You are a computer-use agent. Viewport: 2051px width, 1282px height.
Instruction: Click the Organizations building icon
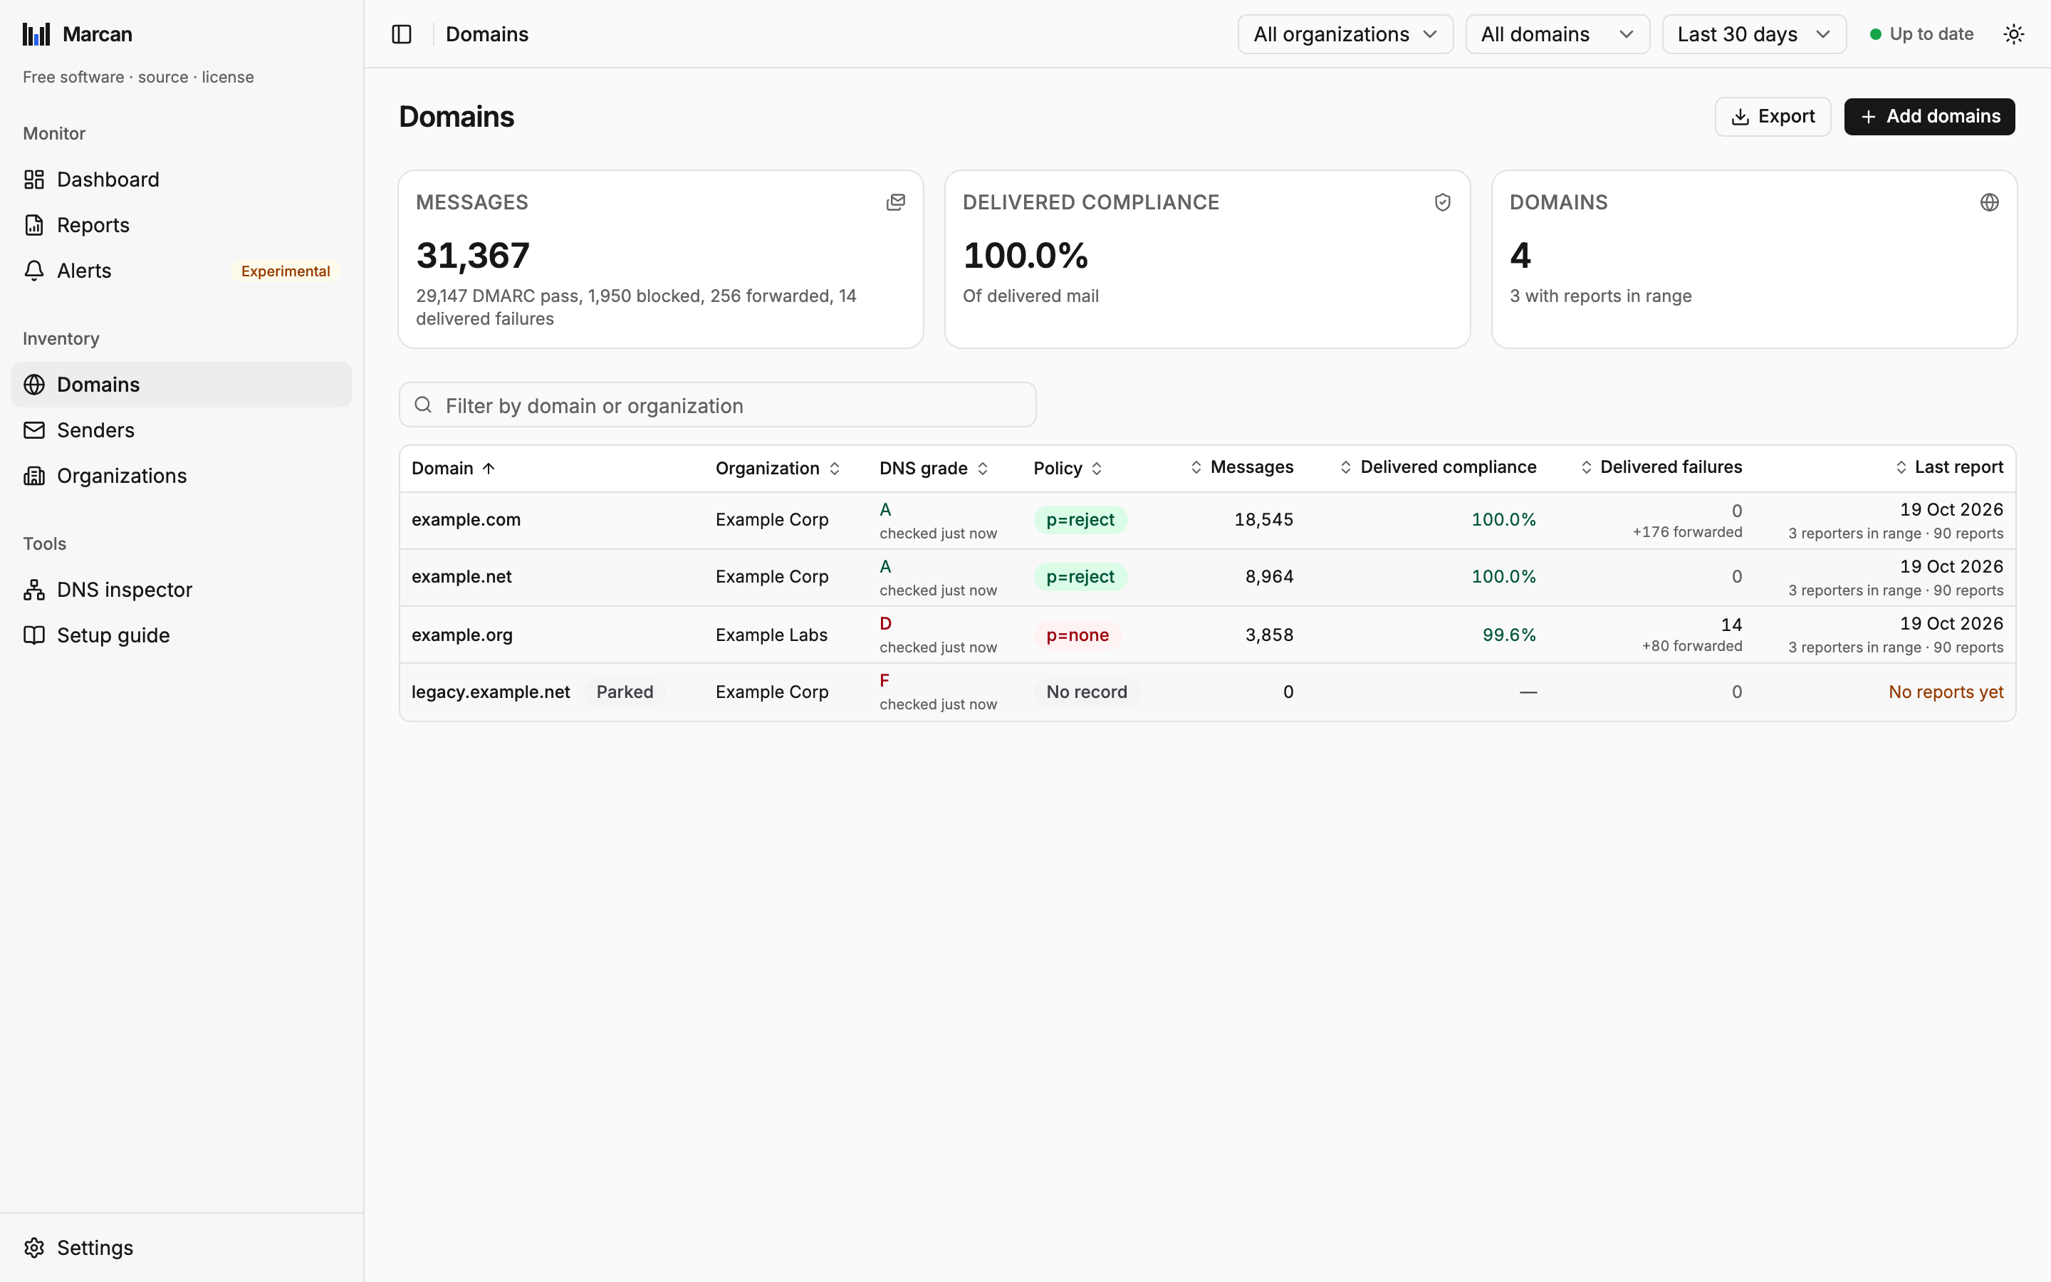click(34, 476)
